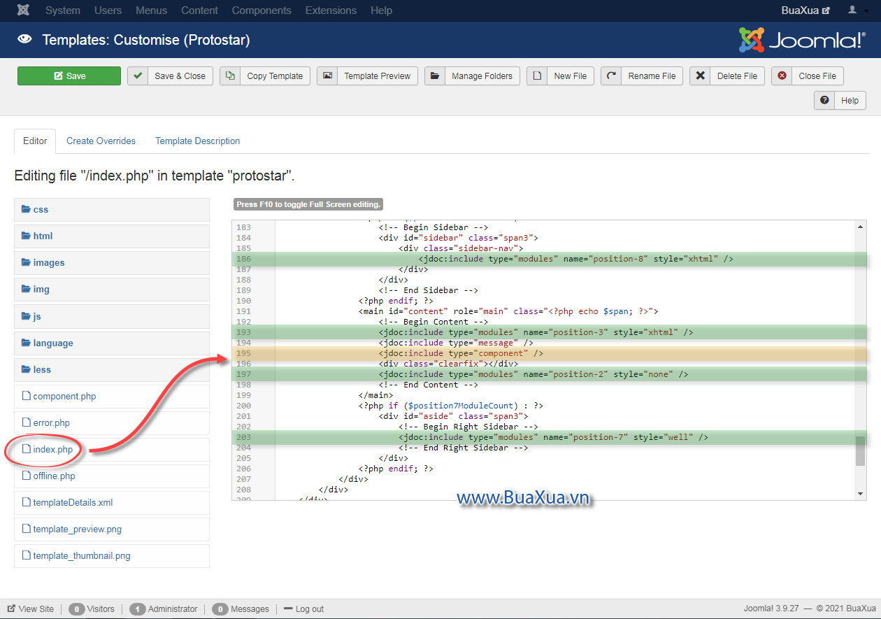881x619 pixels.
Task: Click the file icon next to templateDetails.xml
Action: click(27, 502)
